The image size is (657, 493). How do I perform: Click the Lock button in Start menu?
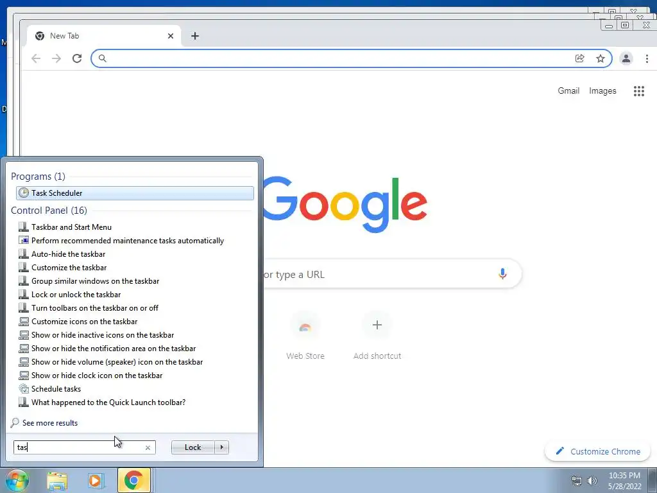point(192,447)
